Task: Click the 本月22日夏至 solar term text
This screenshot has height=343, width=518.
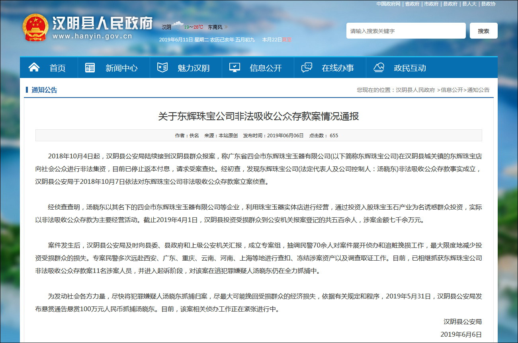Action: 277,39
